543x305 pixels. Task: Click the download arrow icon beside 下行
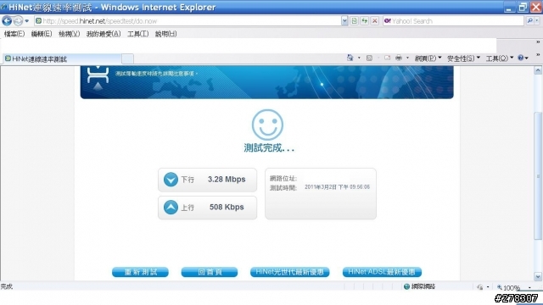point(171,180)
